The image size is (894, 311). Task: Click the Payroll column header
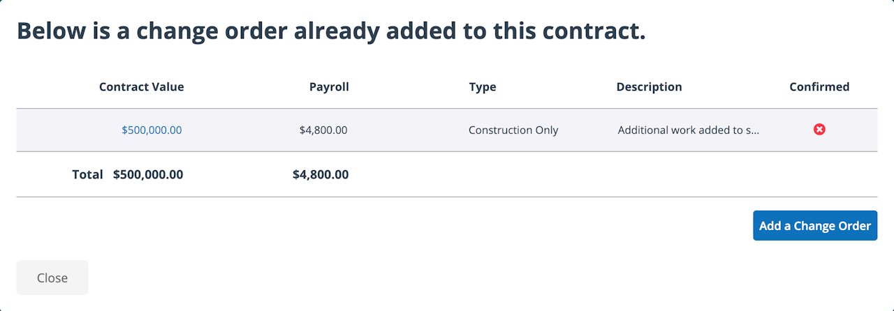329,87
